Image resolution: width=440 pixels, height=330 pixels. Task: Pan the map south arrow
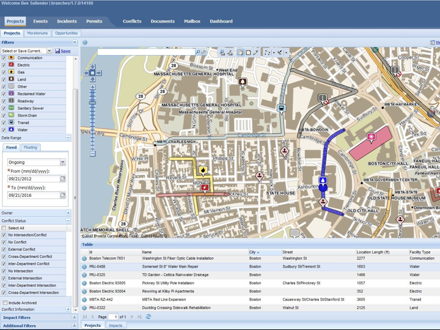click(92, 79)
